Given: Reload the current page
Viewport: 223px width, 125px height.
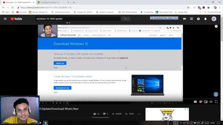Looking at the screenshot, I should (13, 8).
